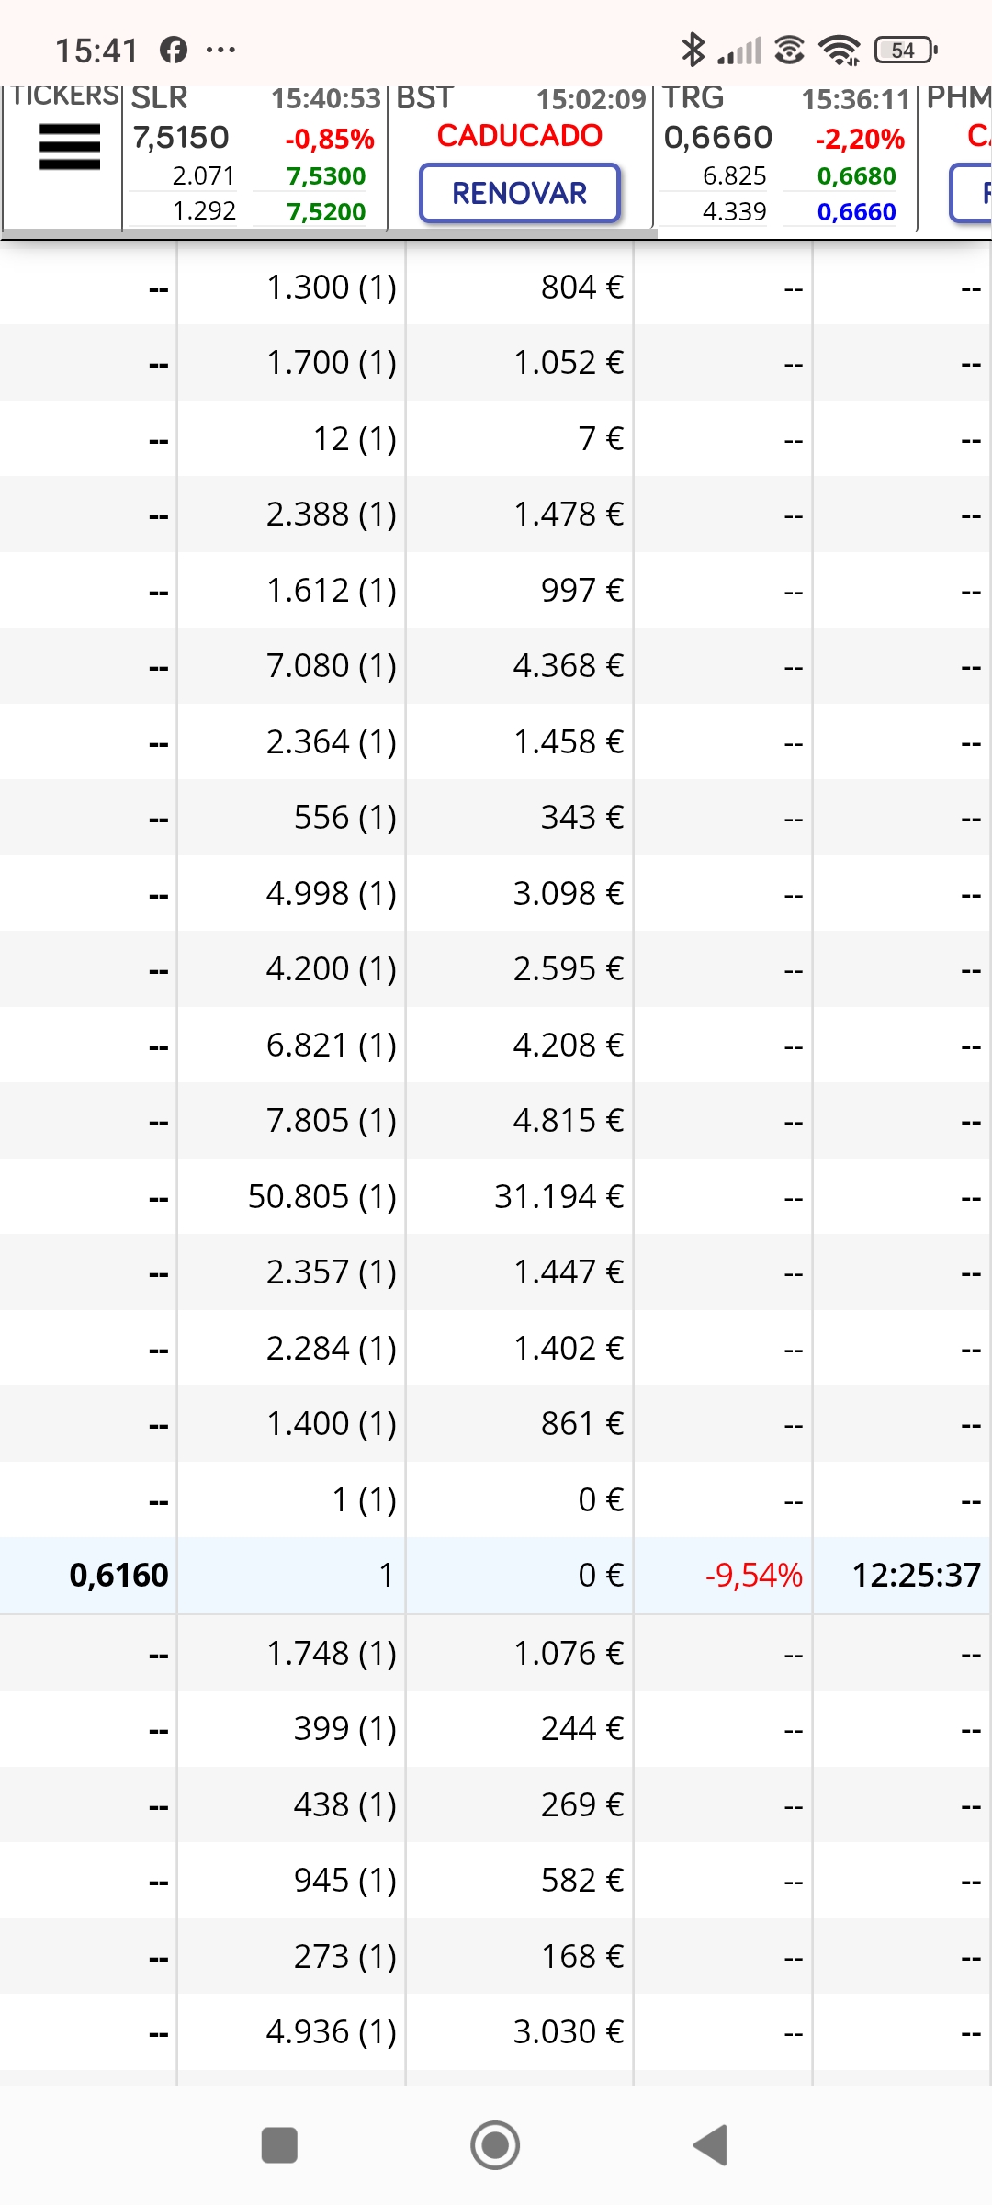This screenshot has width=992, height=2205.
Task: Select the SLR ticker card
Action: 254,156
